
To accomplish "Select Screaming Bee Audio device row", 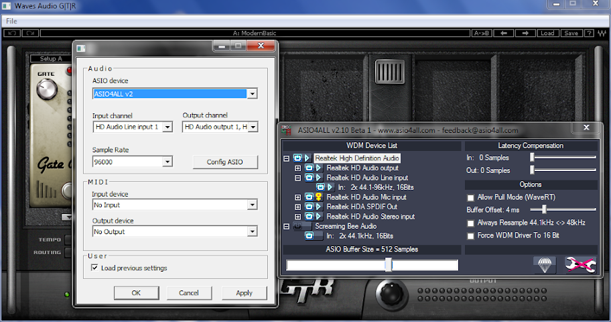I will click(346, 226).
